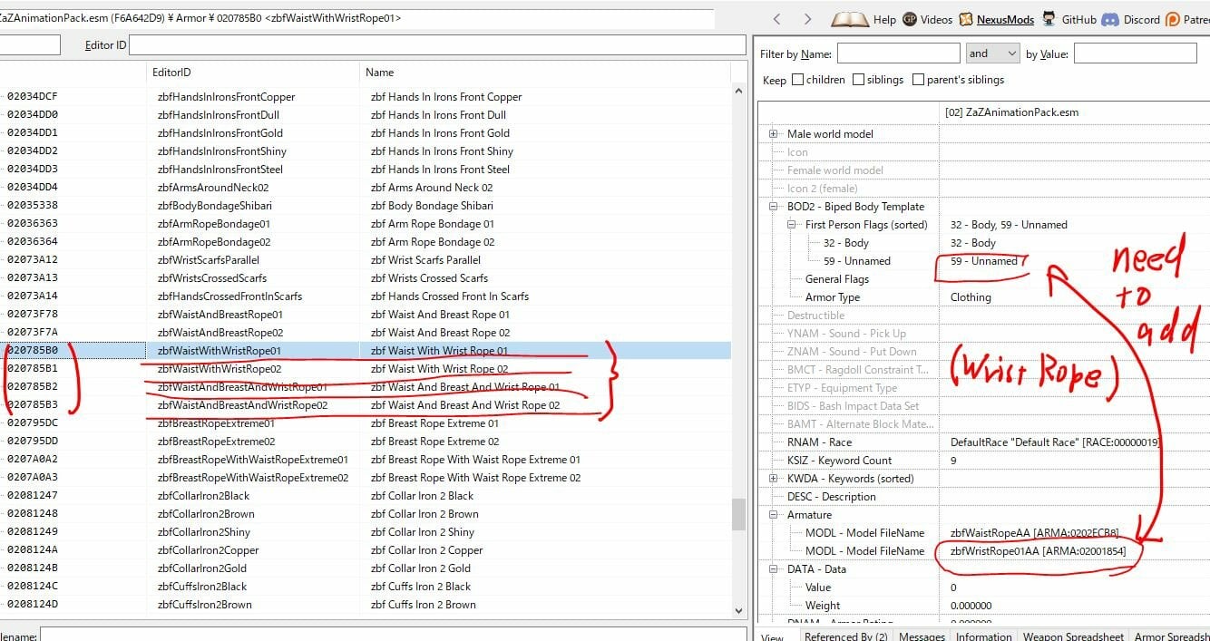
Task: Select the zbfWristScarfsParallel row
Action: tap(366, 260)
